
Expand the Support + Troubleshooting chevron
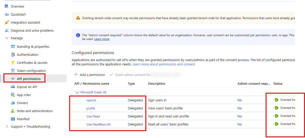pos(7,127)
